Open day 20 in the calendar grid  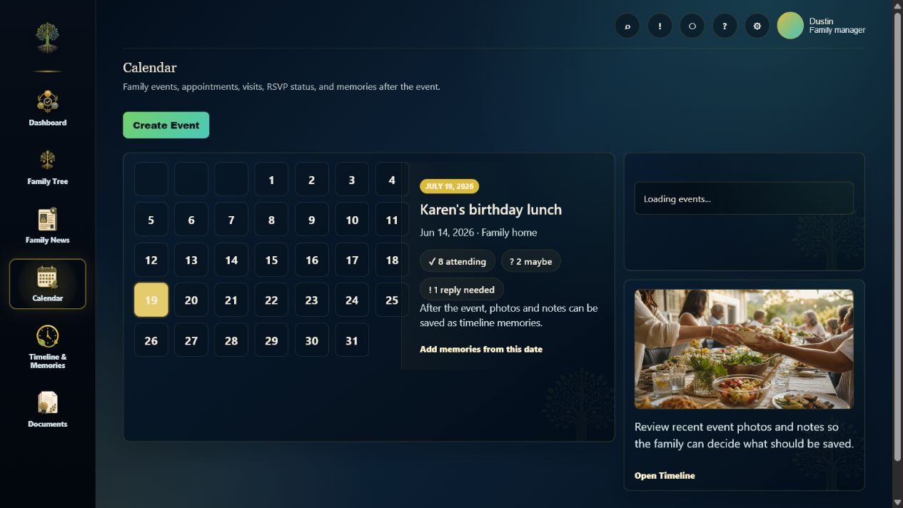click(191, 300)
